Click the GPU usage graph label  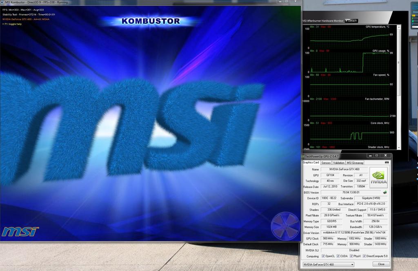(381, 51)
